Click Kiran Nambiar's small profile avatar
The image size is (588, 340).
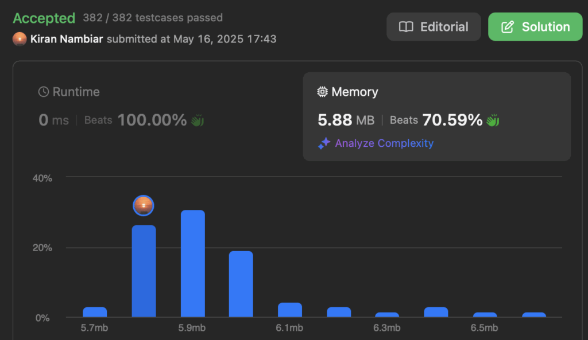point(20,39)
